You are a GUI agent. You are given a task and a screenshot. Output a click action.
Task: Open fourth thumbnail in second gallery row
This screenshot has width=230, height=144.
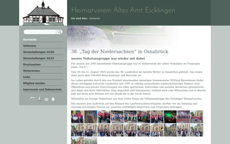(x=117, y=130)
